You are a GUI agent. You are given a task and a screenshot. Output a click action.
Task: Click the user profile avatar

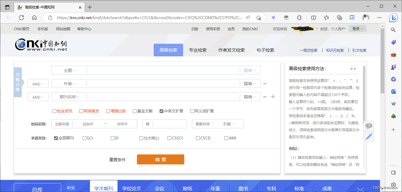(x=366, y=18)
